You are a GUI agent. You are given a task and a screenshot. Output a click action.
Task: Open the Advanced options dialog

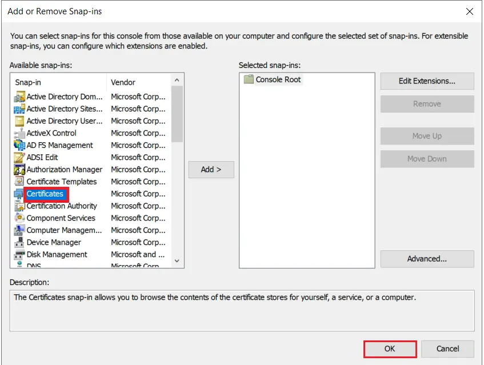pos(427,259)
